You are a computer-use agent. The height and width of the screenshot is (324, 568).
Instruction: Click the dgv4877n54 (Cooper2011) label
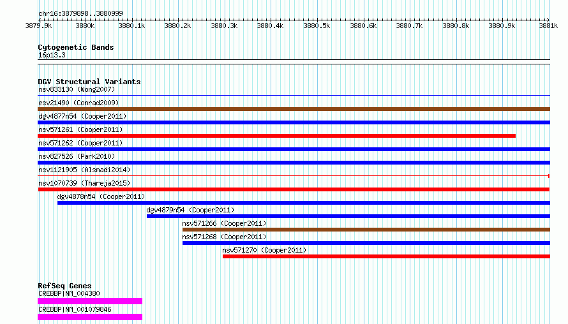tap(82, 116)
